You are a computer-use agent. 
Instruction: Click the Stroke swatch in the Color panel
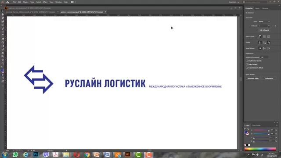click(x=247, y=134)
